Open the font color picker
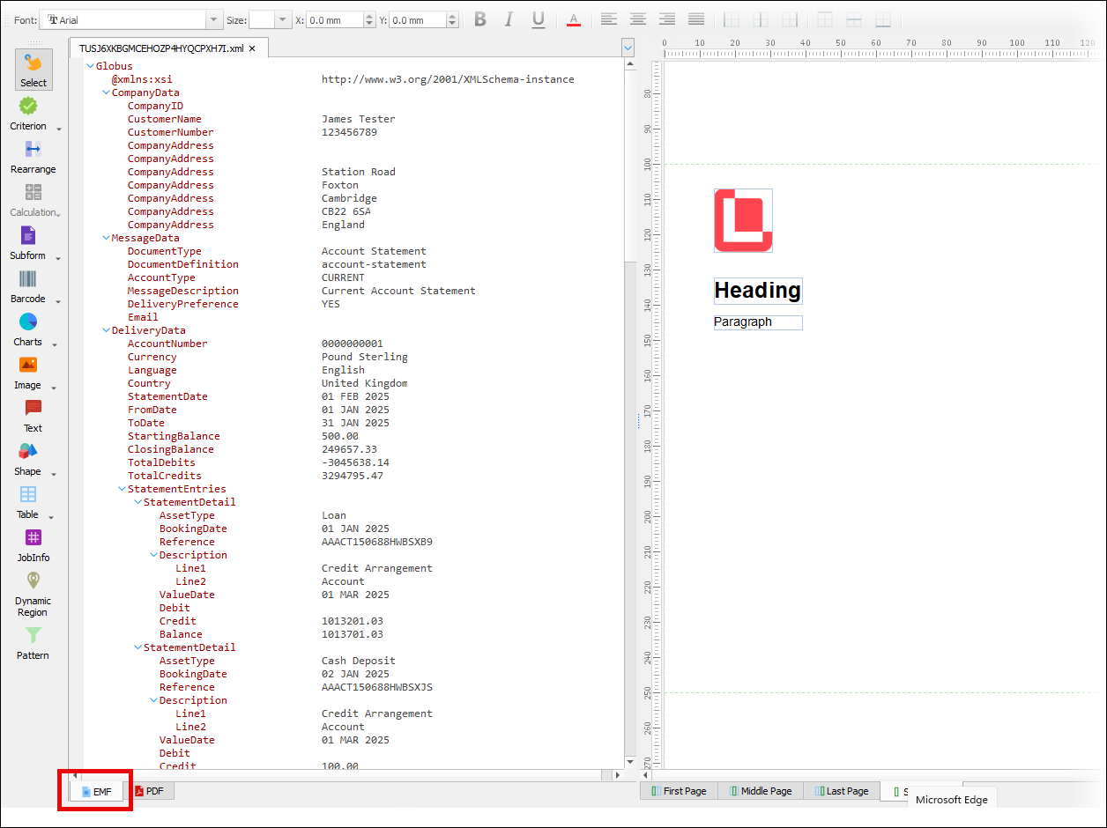 [574, 19]
